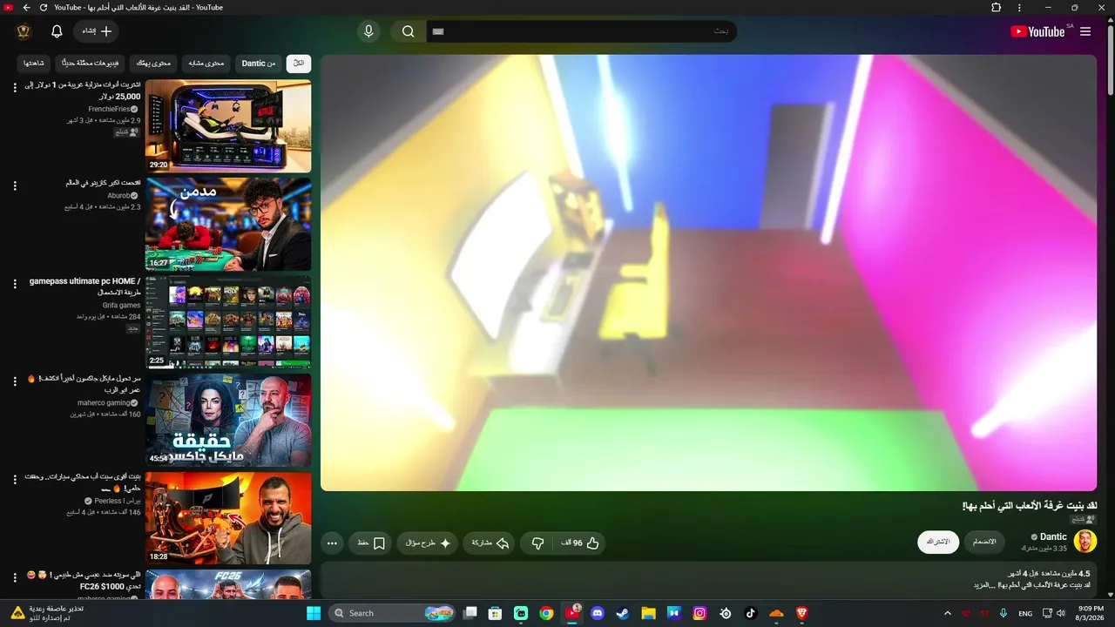Click the Create (إنشاء) button
The height and width of the screenshot is (627, 1115).
[x=97, y=31]
